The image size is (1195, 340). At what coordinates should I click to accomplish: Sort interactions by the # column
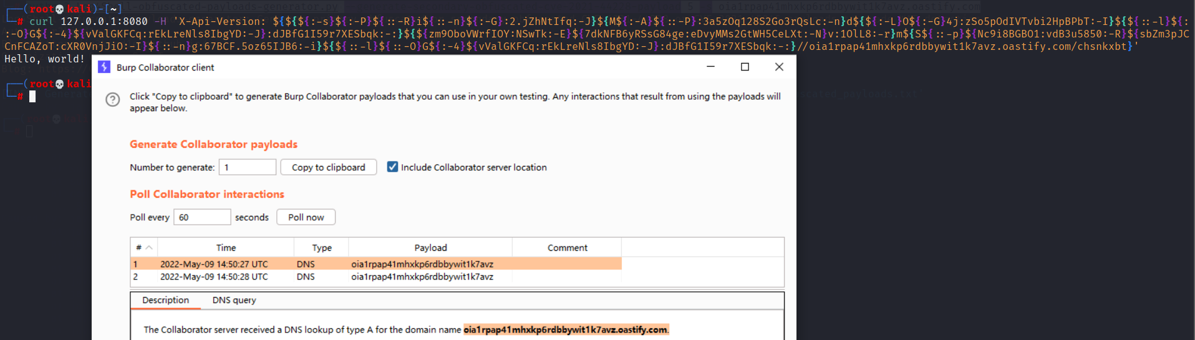(144, 248)
